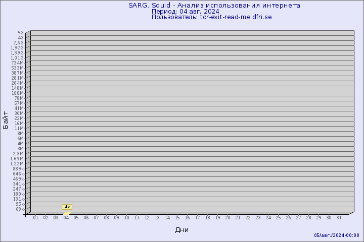Click day '04' on the x-axis
This screenshot has height=242, width=364.
(66, 218)
